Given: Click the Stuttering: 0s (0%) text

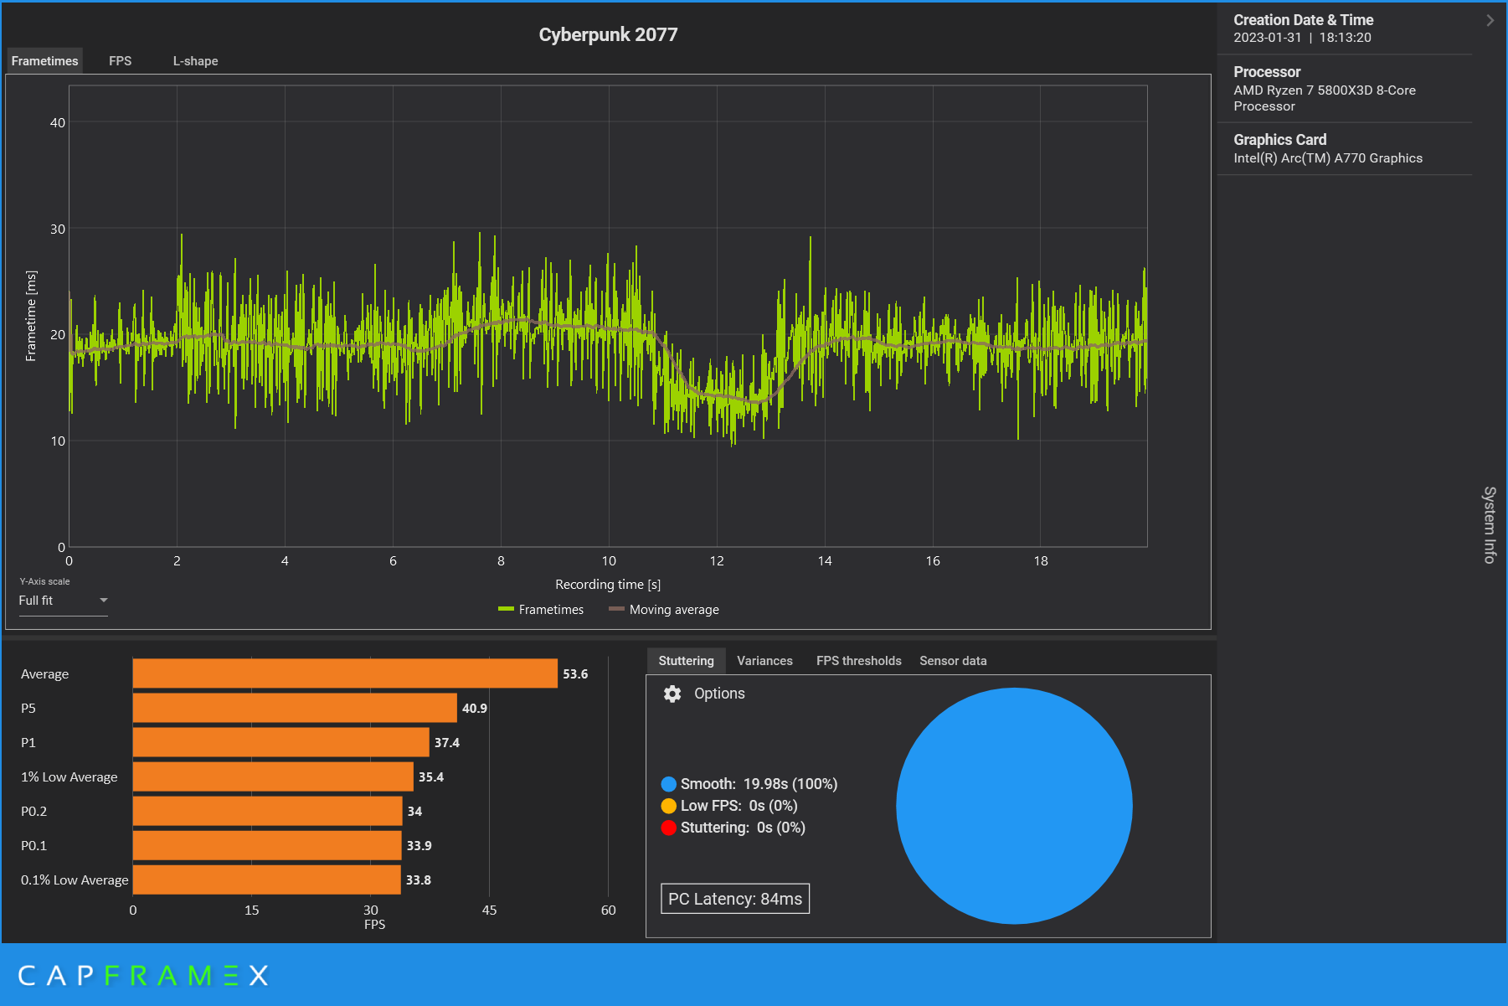Looking at the screenshot, I should tap(743, 828).
